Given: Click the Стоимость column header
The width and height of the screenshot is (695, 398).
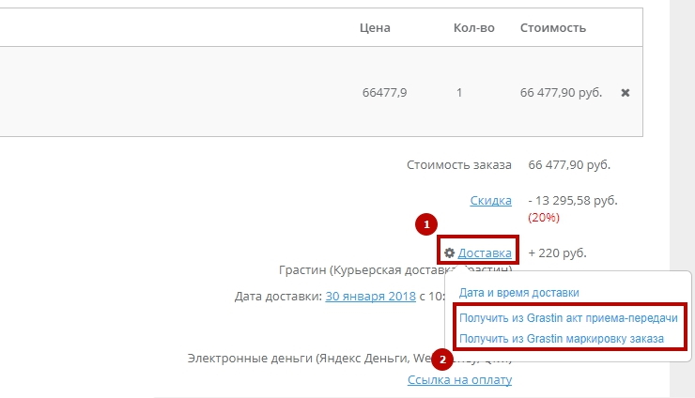Looking at the screenshot, I should tap(552, 27).
